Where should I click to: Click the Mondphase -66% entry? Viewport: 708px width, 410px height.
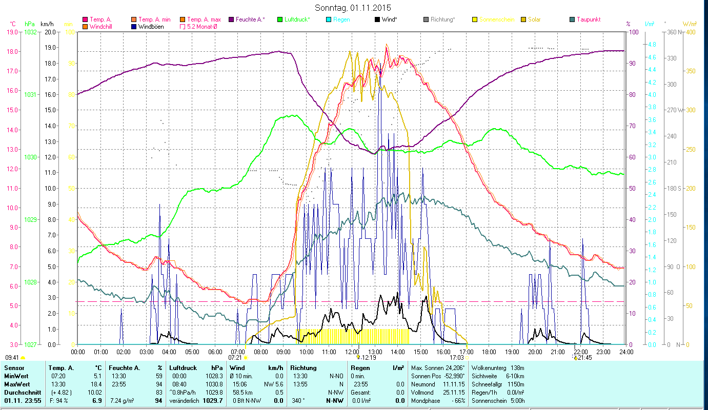click(438, 401)
